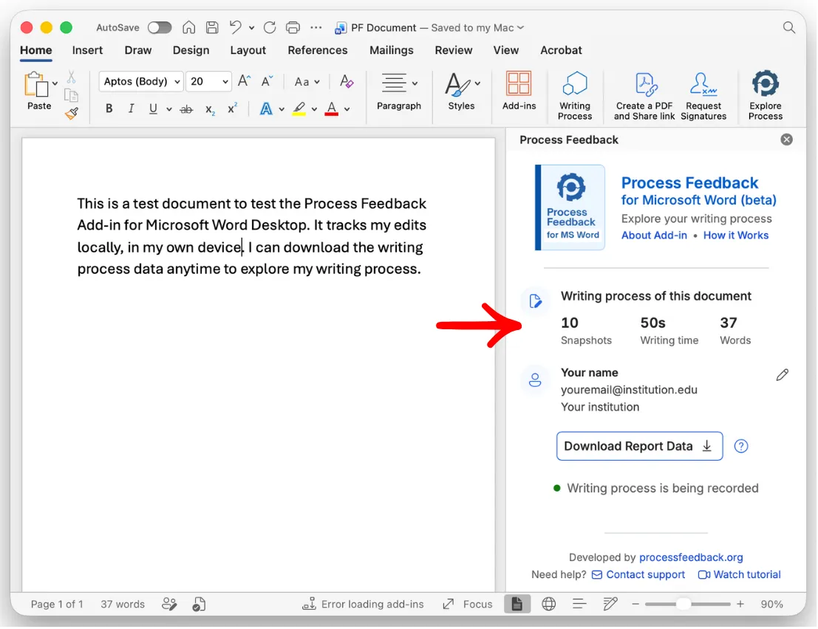Toggle underline formatting
This screenshot has width=818, height=629.
[153, 109]
